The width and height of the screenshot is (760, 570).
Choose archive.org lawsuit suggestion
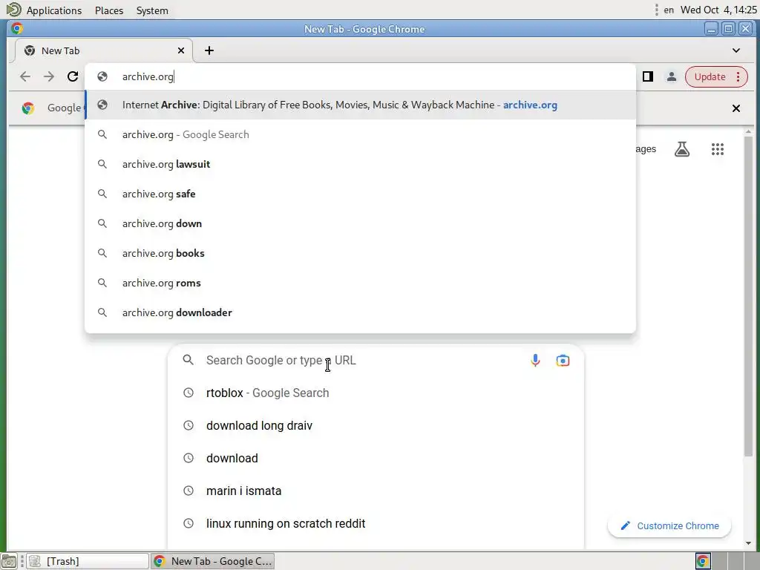click(360, 164)
